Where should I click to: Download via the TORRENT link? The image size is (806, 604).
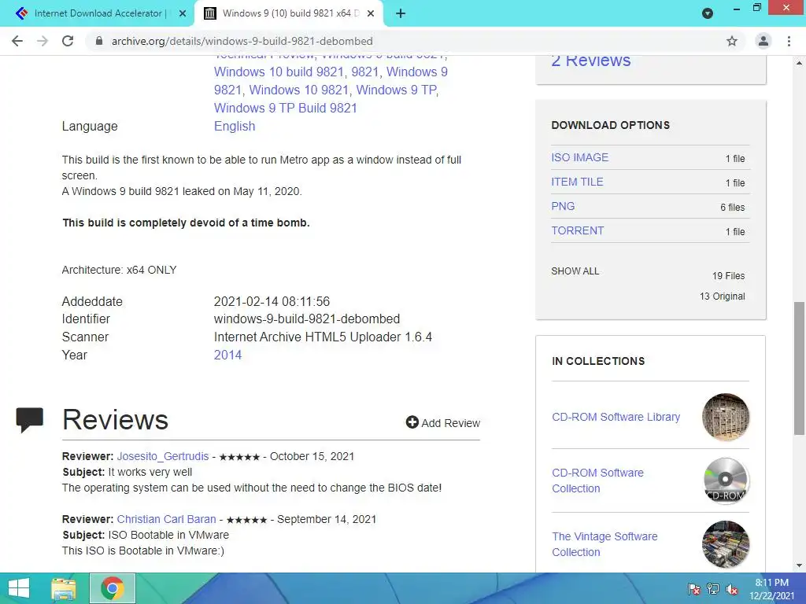click(577, 230)
